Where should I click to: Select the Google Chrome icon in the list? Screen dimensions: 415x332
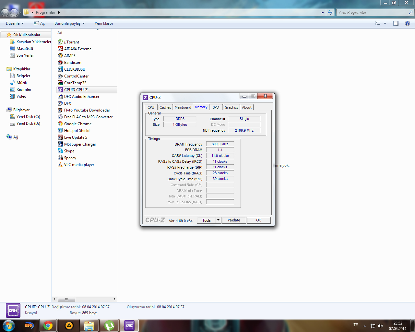[x=60, y=124]
